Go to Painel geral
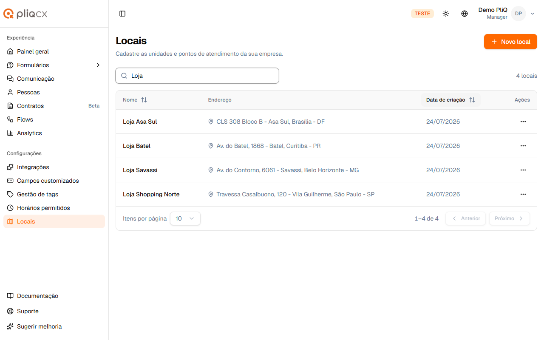Screen dimensions: 544x340 pos(54,51)
